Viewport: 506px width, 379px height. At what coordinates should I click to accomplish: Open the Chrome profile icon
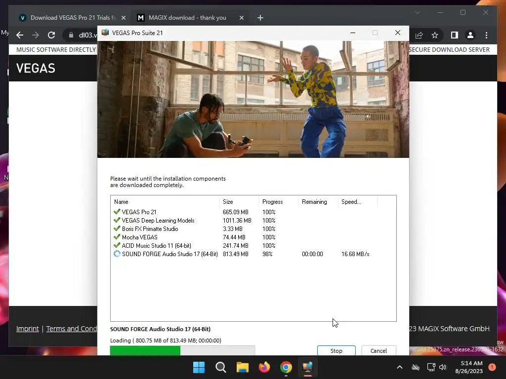470,35
